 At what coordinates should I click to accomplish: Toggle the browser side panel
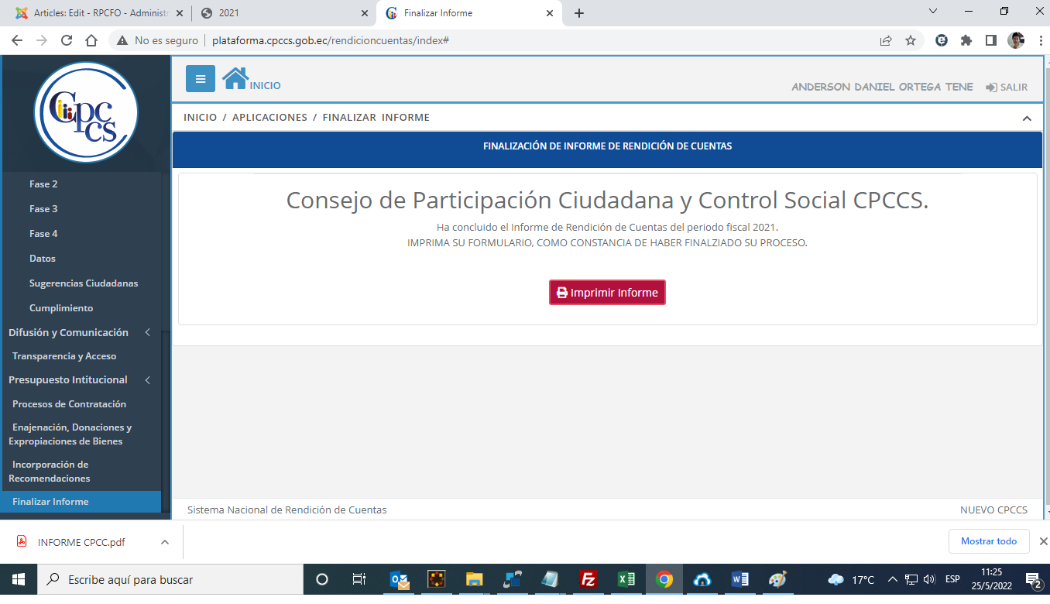(991, 40)
